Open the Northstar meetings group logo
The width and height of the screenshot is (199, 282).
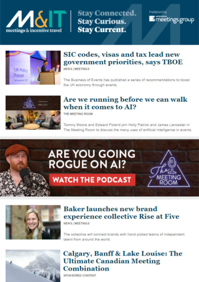point(171,19)
